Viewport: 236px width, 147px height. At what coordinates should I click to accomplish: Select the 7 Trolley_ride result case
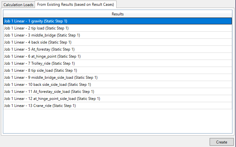click(118, 63)
